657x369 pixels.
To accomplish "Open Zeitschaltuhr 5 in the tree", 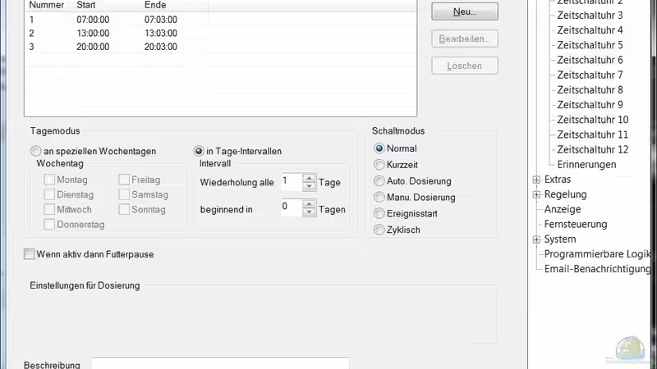I will [x=590, y=45].
